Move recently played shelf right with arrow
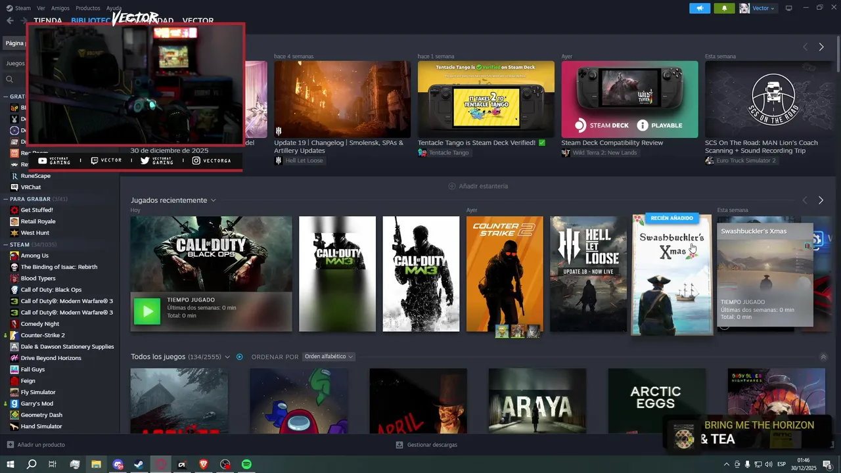The height and width of the screenshot is (473, 841). coord(821,200)
